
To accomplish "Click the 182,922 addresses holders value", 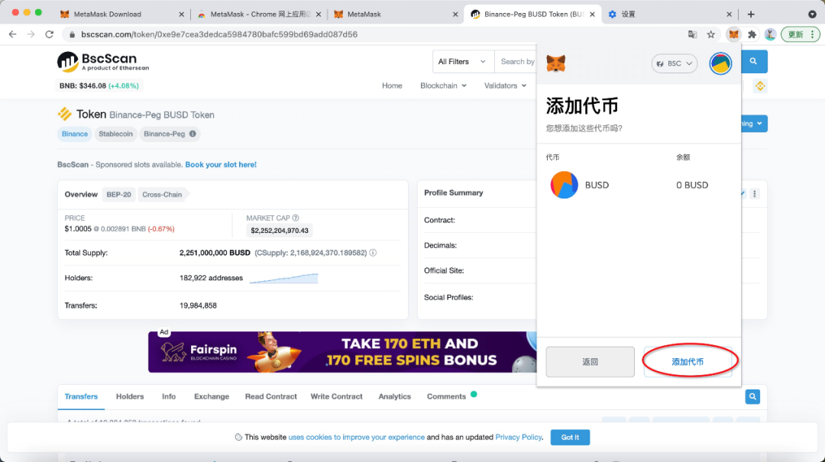I will tap(211, 278).
